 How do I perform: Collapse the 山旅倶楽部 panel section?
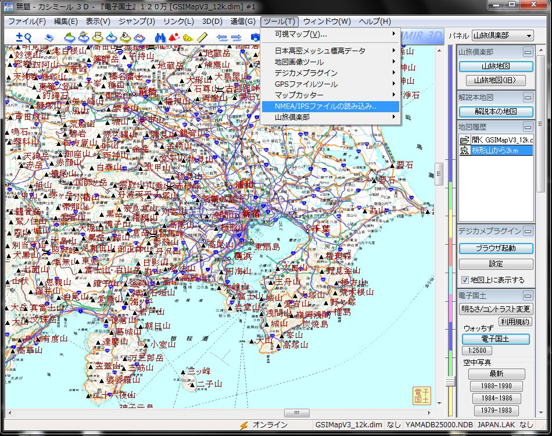[x=528, y=52]
